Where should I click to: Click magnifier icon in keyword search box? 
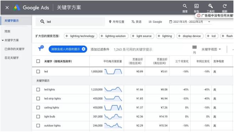[42, 22]
